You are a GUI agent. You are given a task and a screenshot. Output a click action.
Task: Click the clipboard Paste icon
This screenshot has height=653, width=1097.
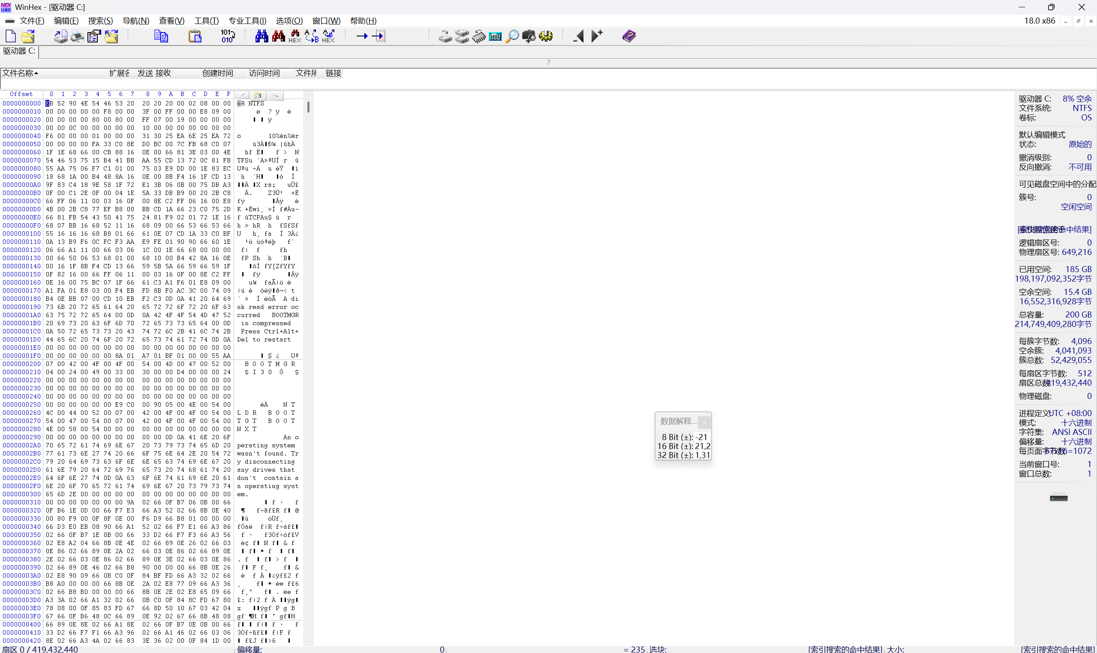coord(195,36)
